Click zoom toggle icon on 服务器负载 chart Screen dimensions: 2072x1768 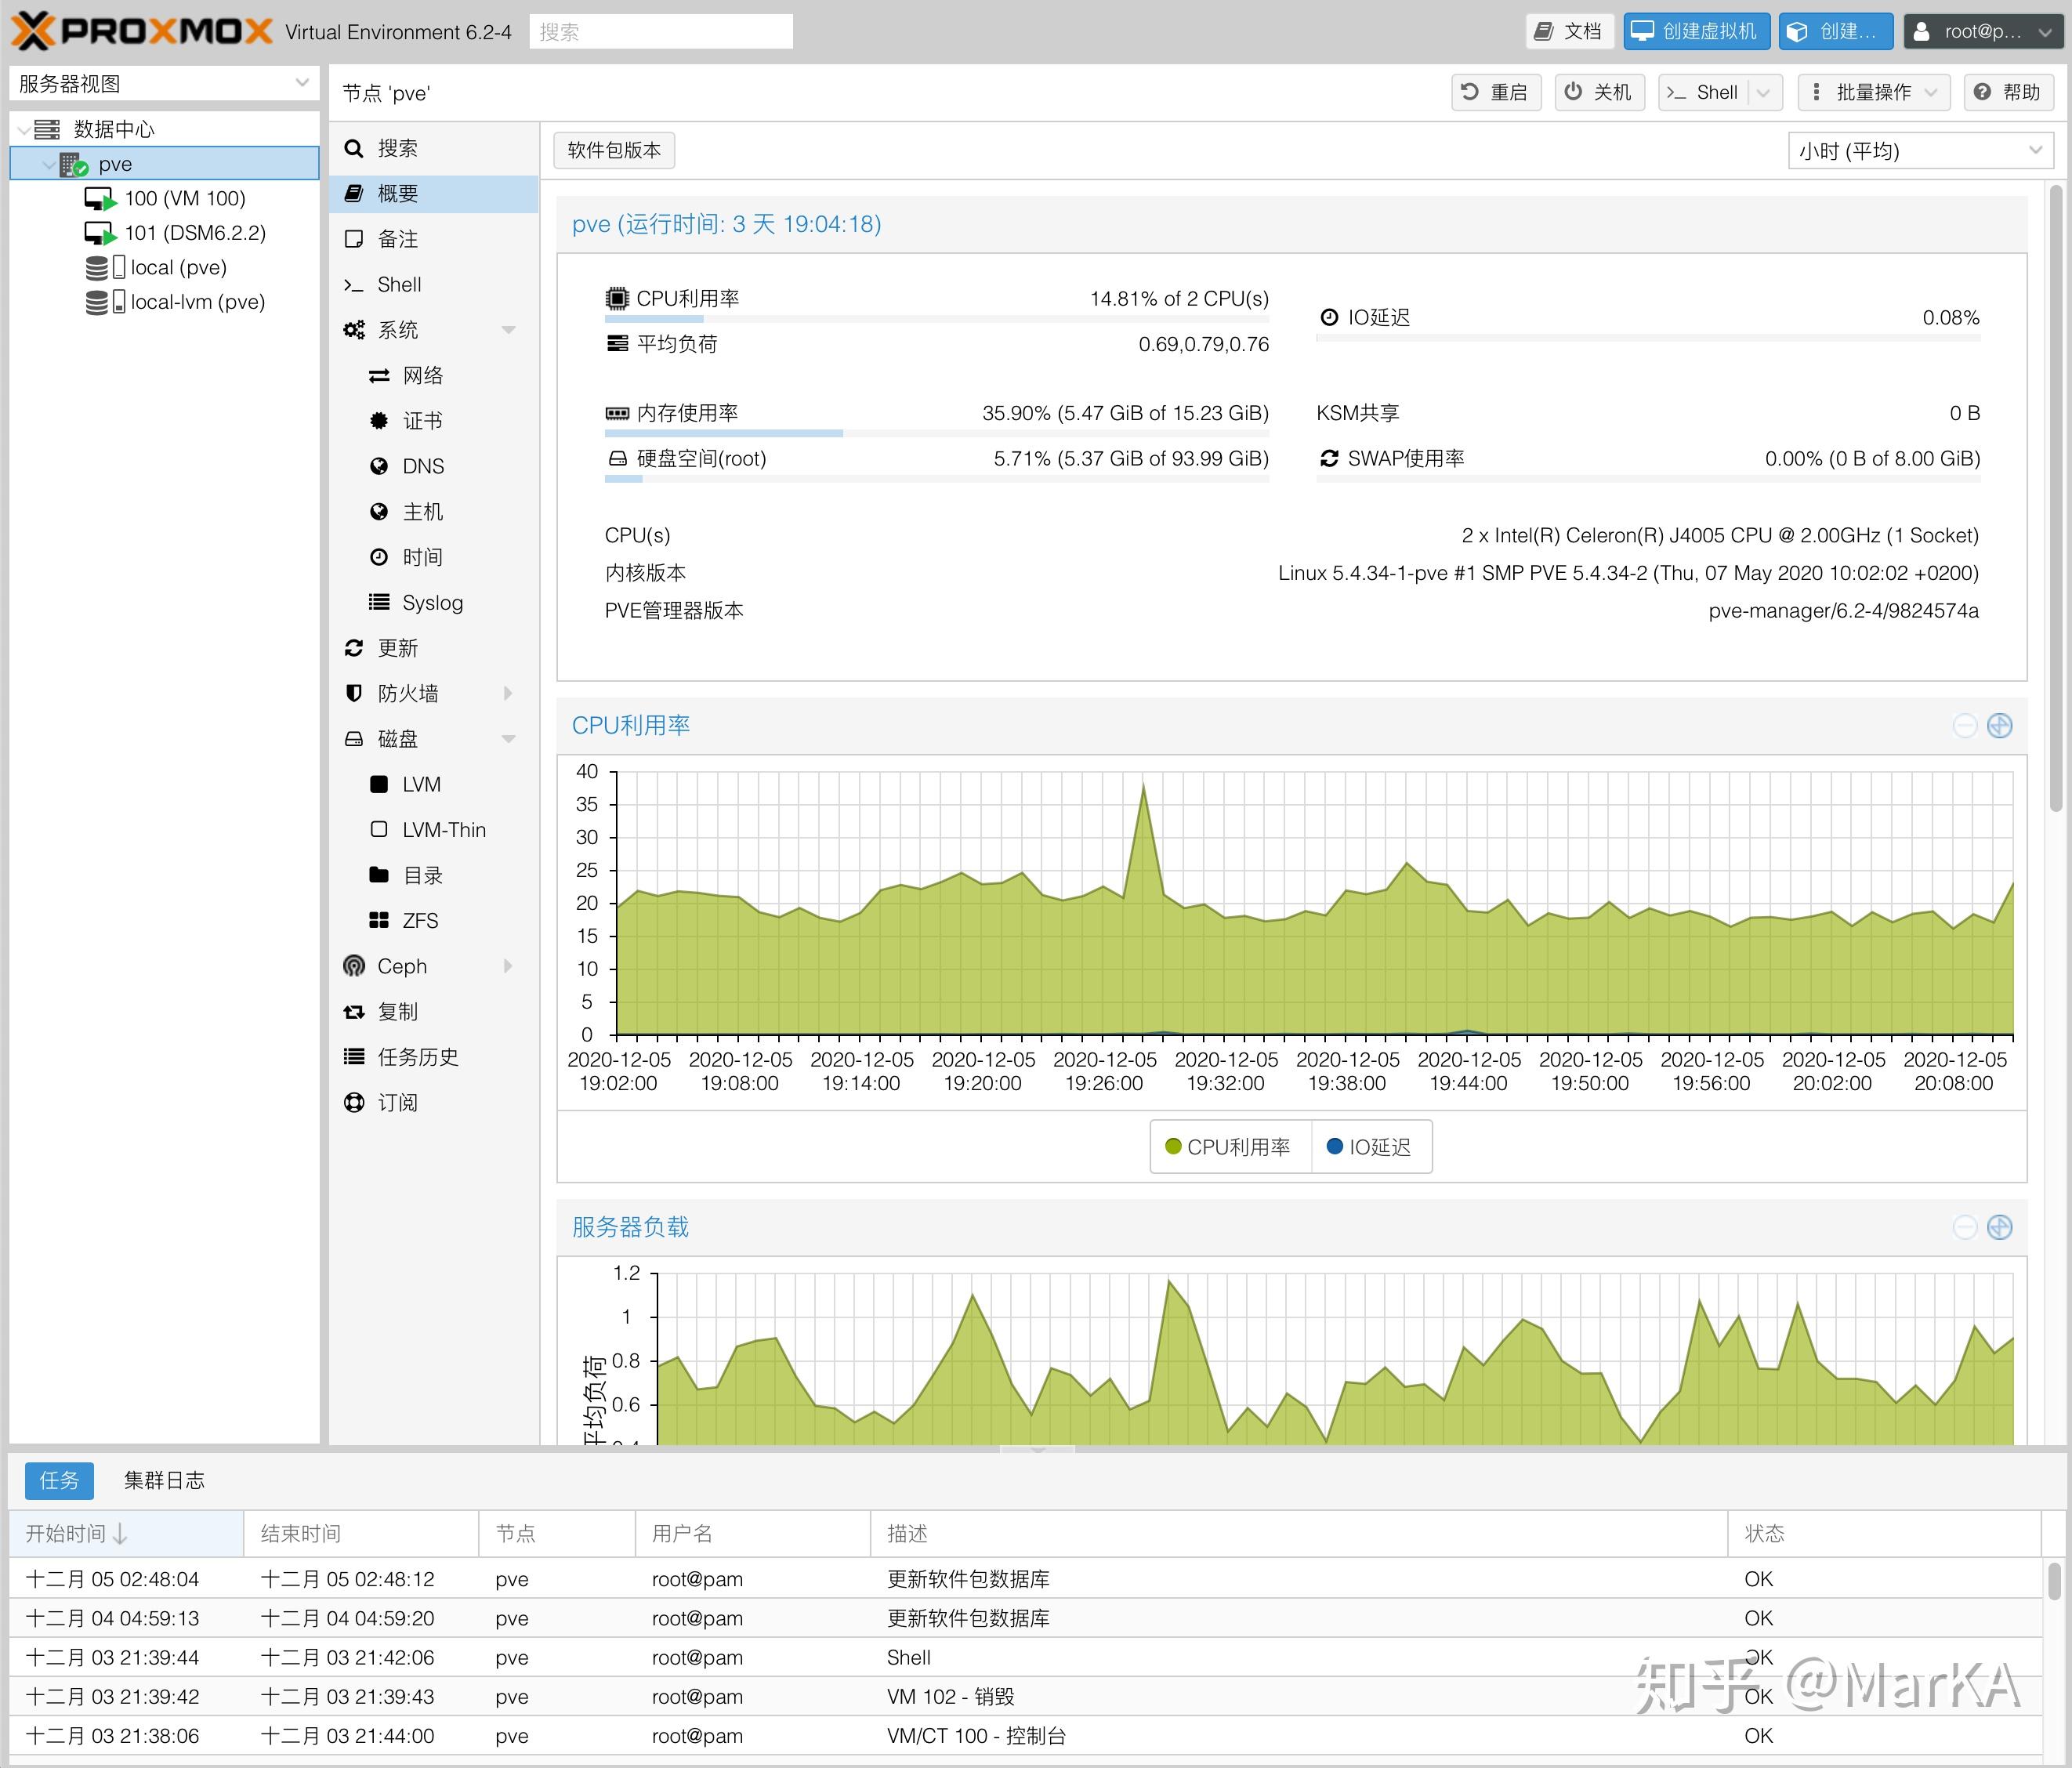tap(2000, 1227)
